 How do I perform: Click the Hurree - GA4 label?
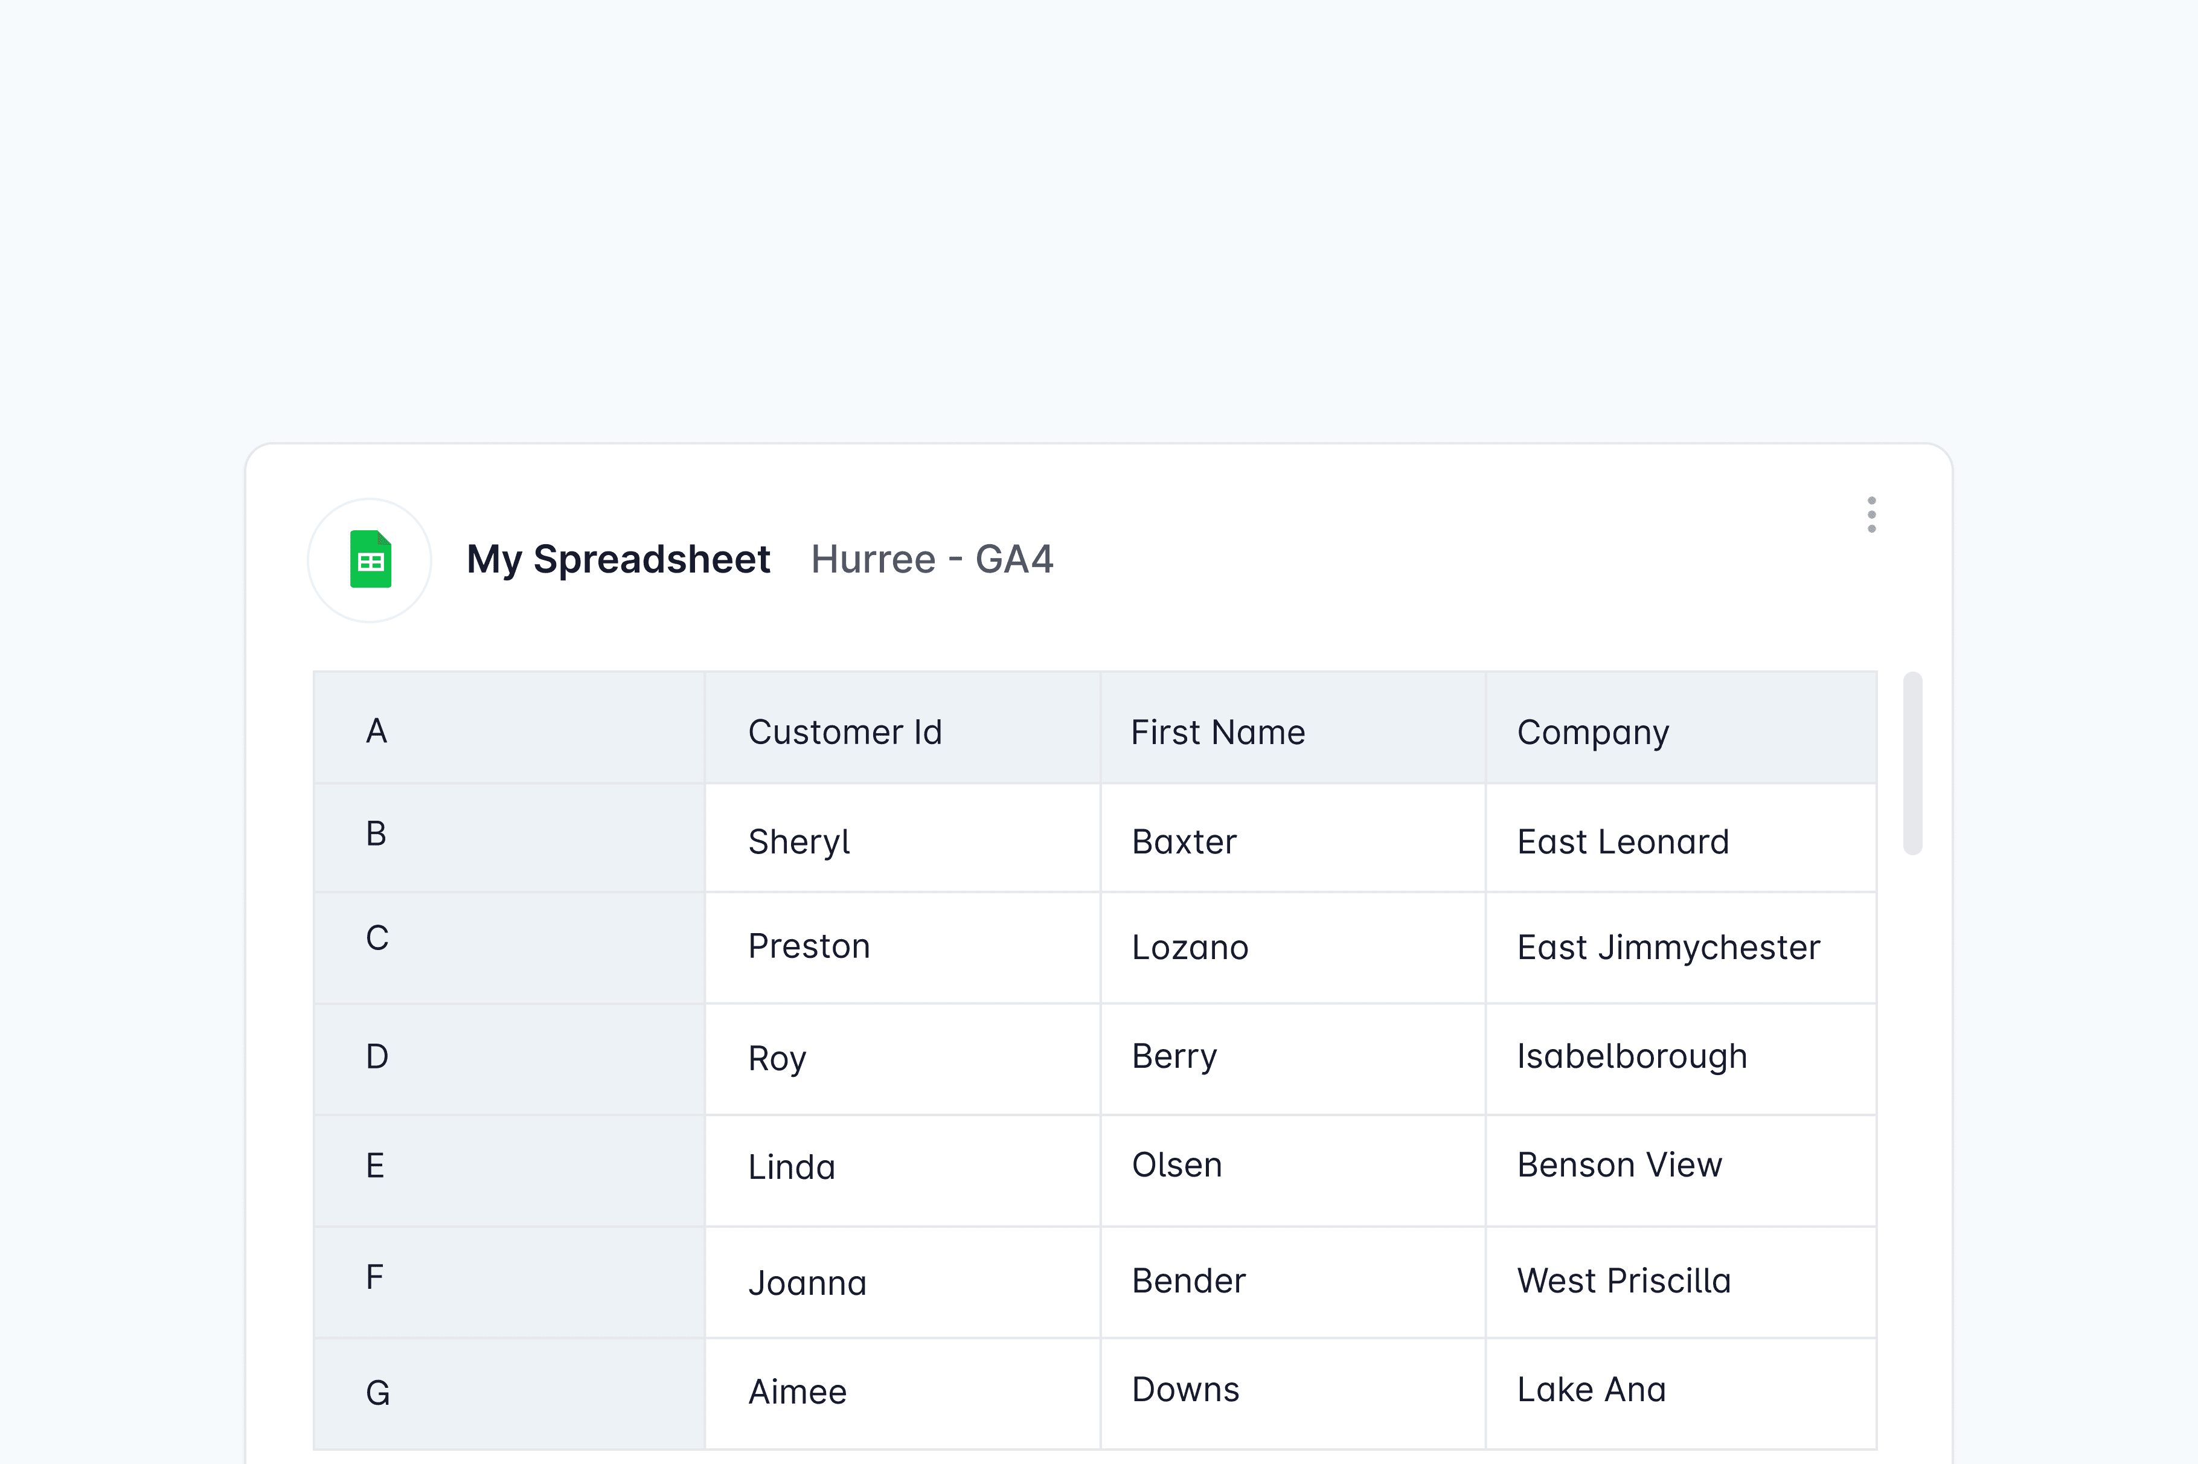(932, 558)
